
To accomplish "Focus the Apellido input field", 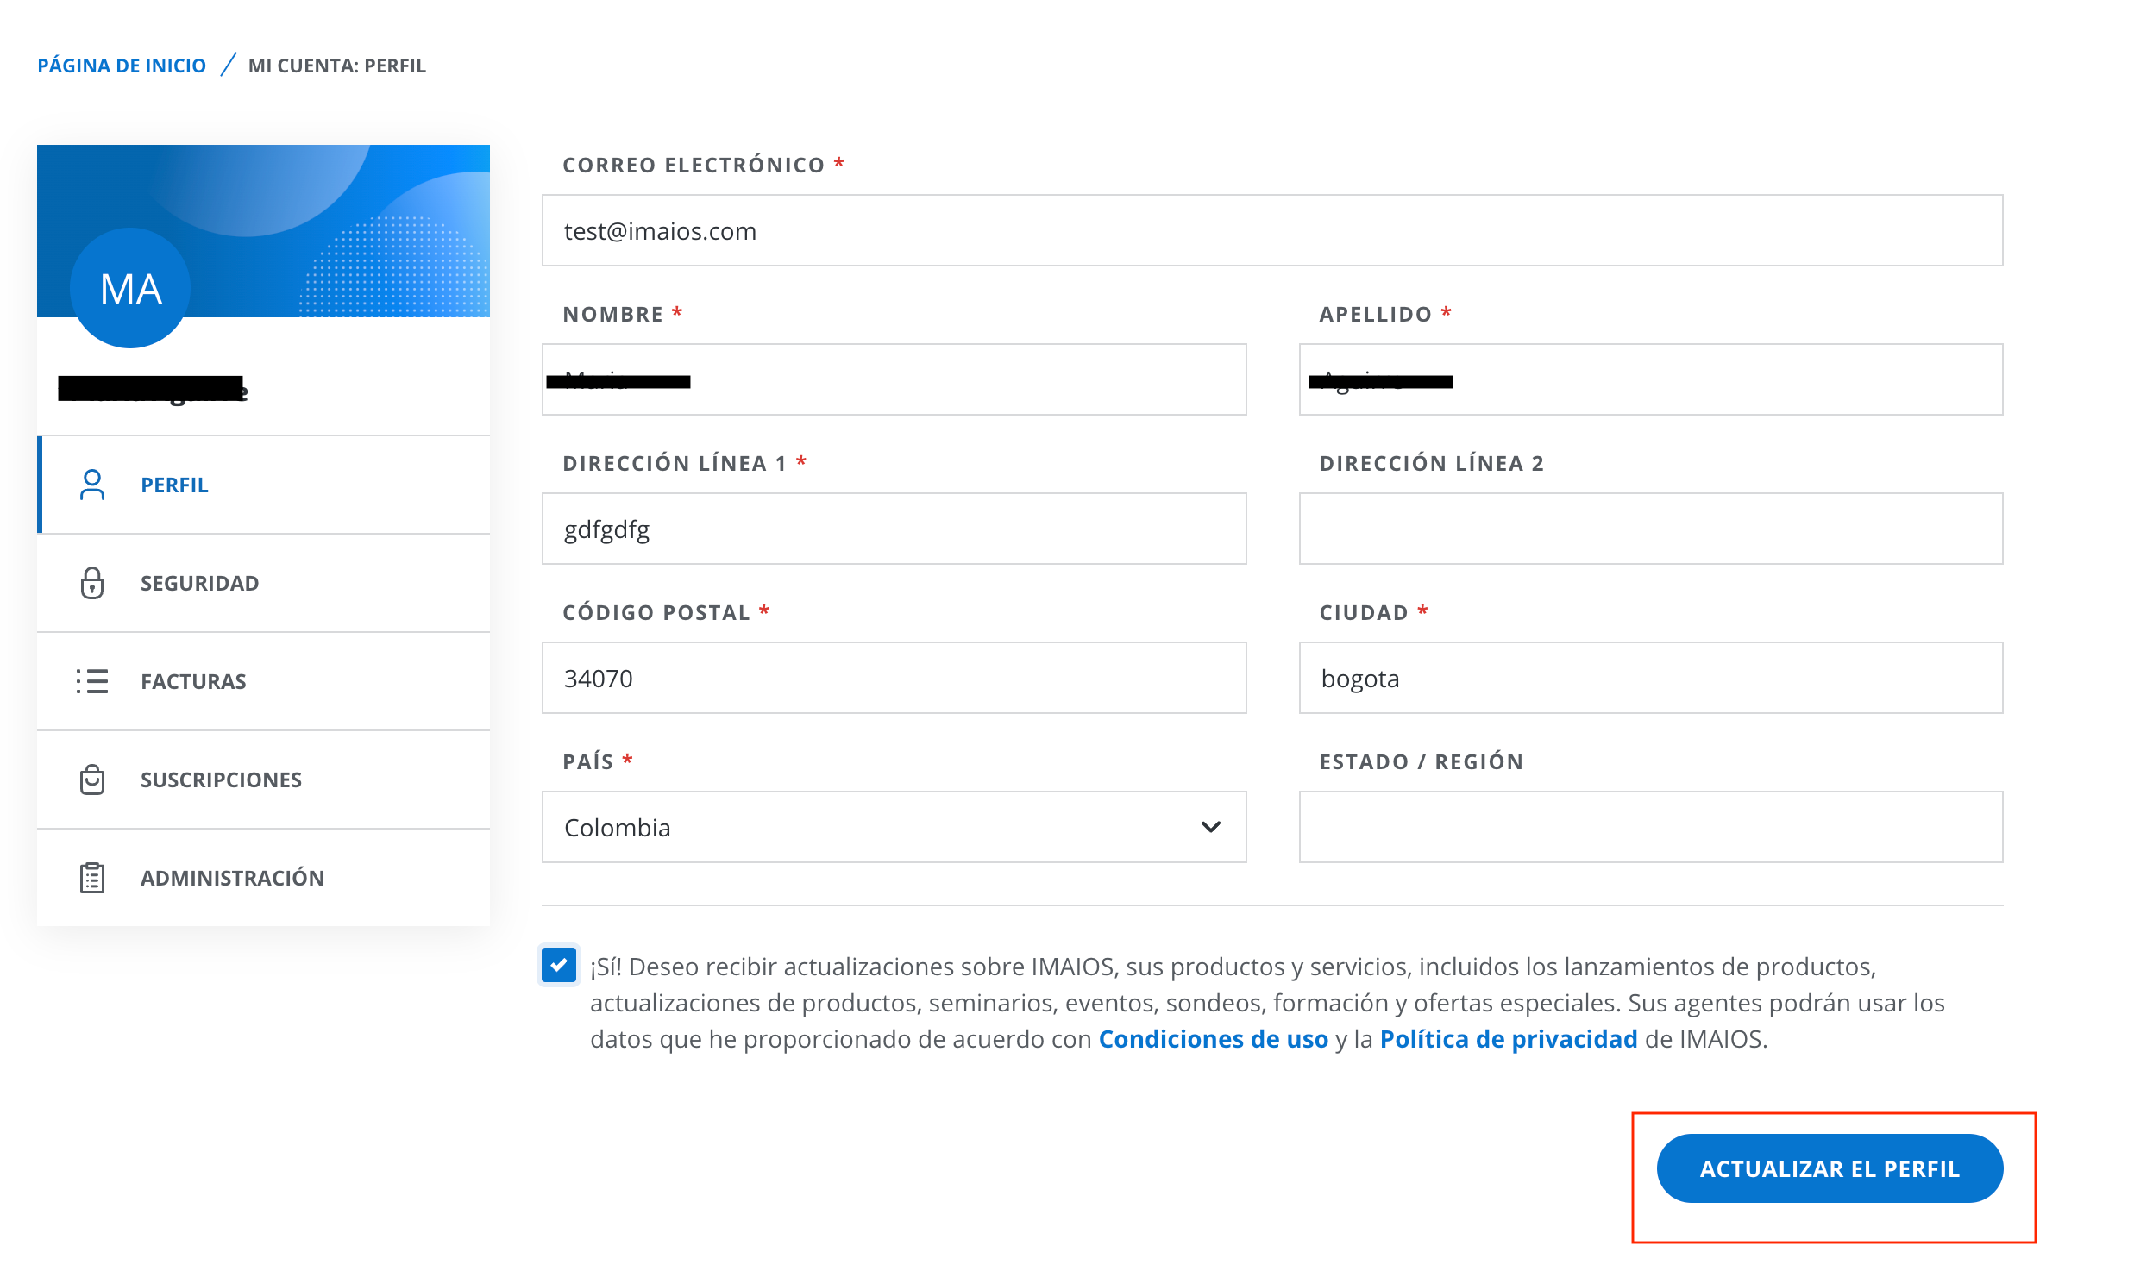I will pos(1651,379).
